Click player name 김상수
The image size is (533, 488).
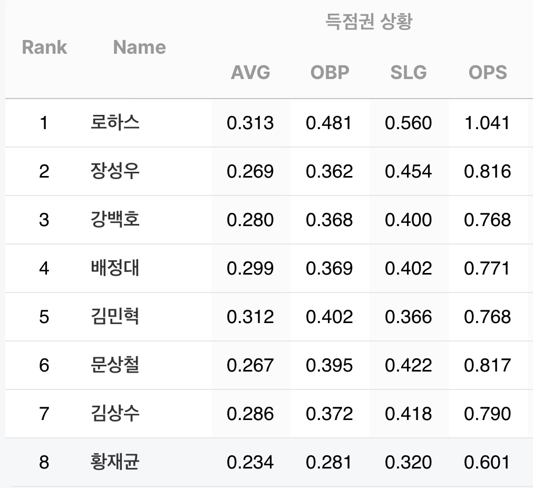tap(115, 414)
